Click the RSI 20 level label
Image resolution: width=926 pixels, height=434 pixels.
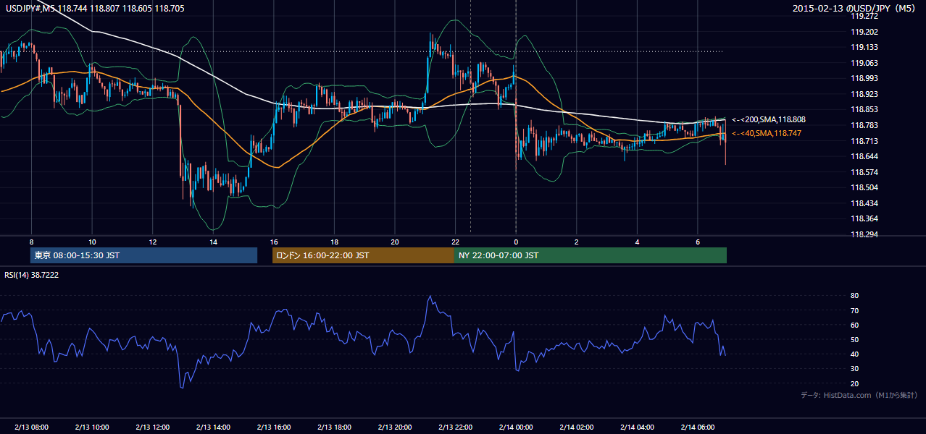[854, 383]
